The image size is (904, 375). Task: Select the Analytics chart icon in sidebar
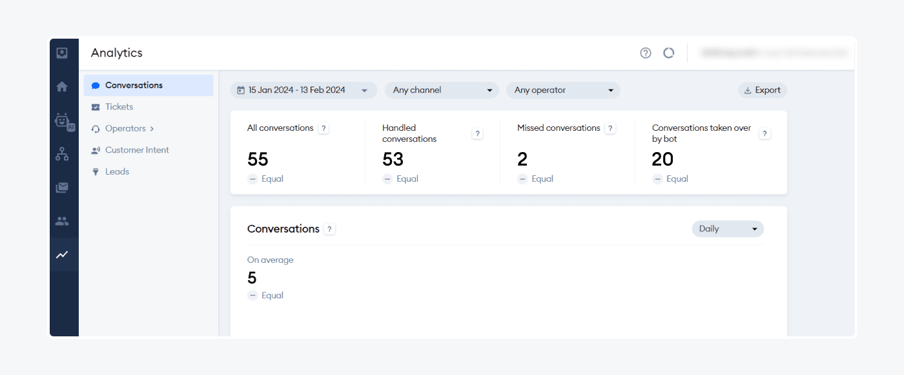tap(62, 255)
